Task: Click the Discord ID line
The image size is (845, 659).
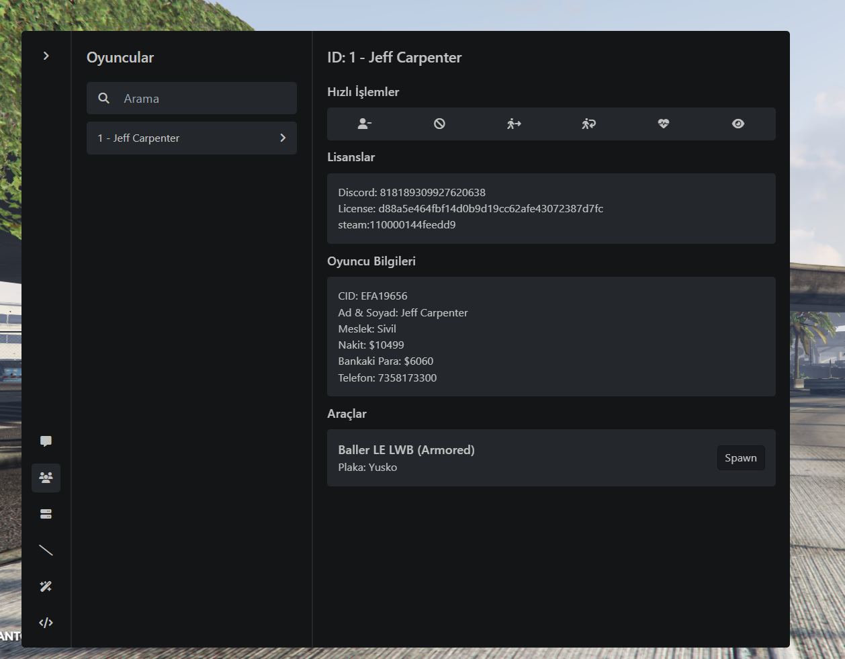Action: click(x=412, y=192)
